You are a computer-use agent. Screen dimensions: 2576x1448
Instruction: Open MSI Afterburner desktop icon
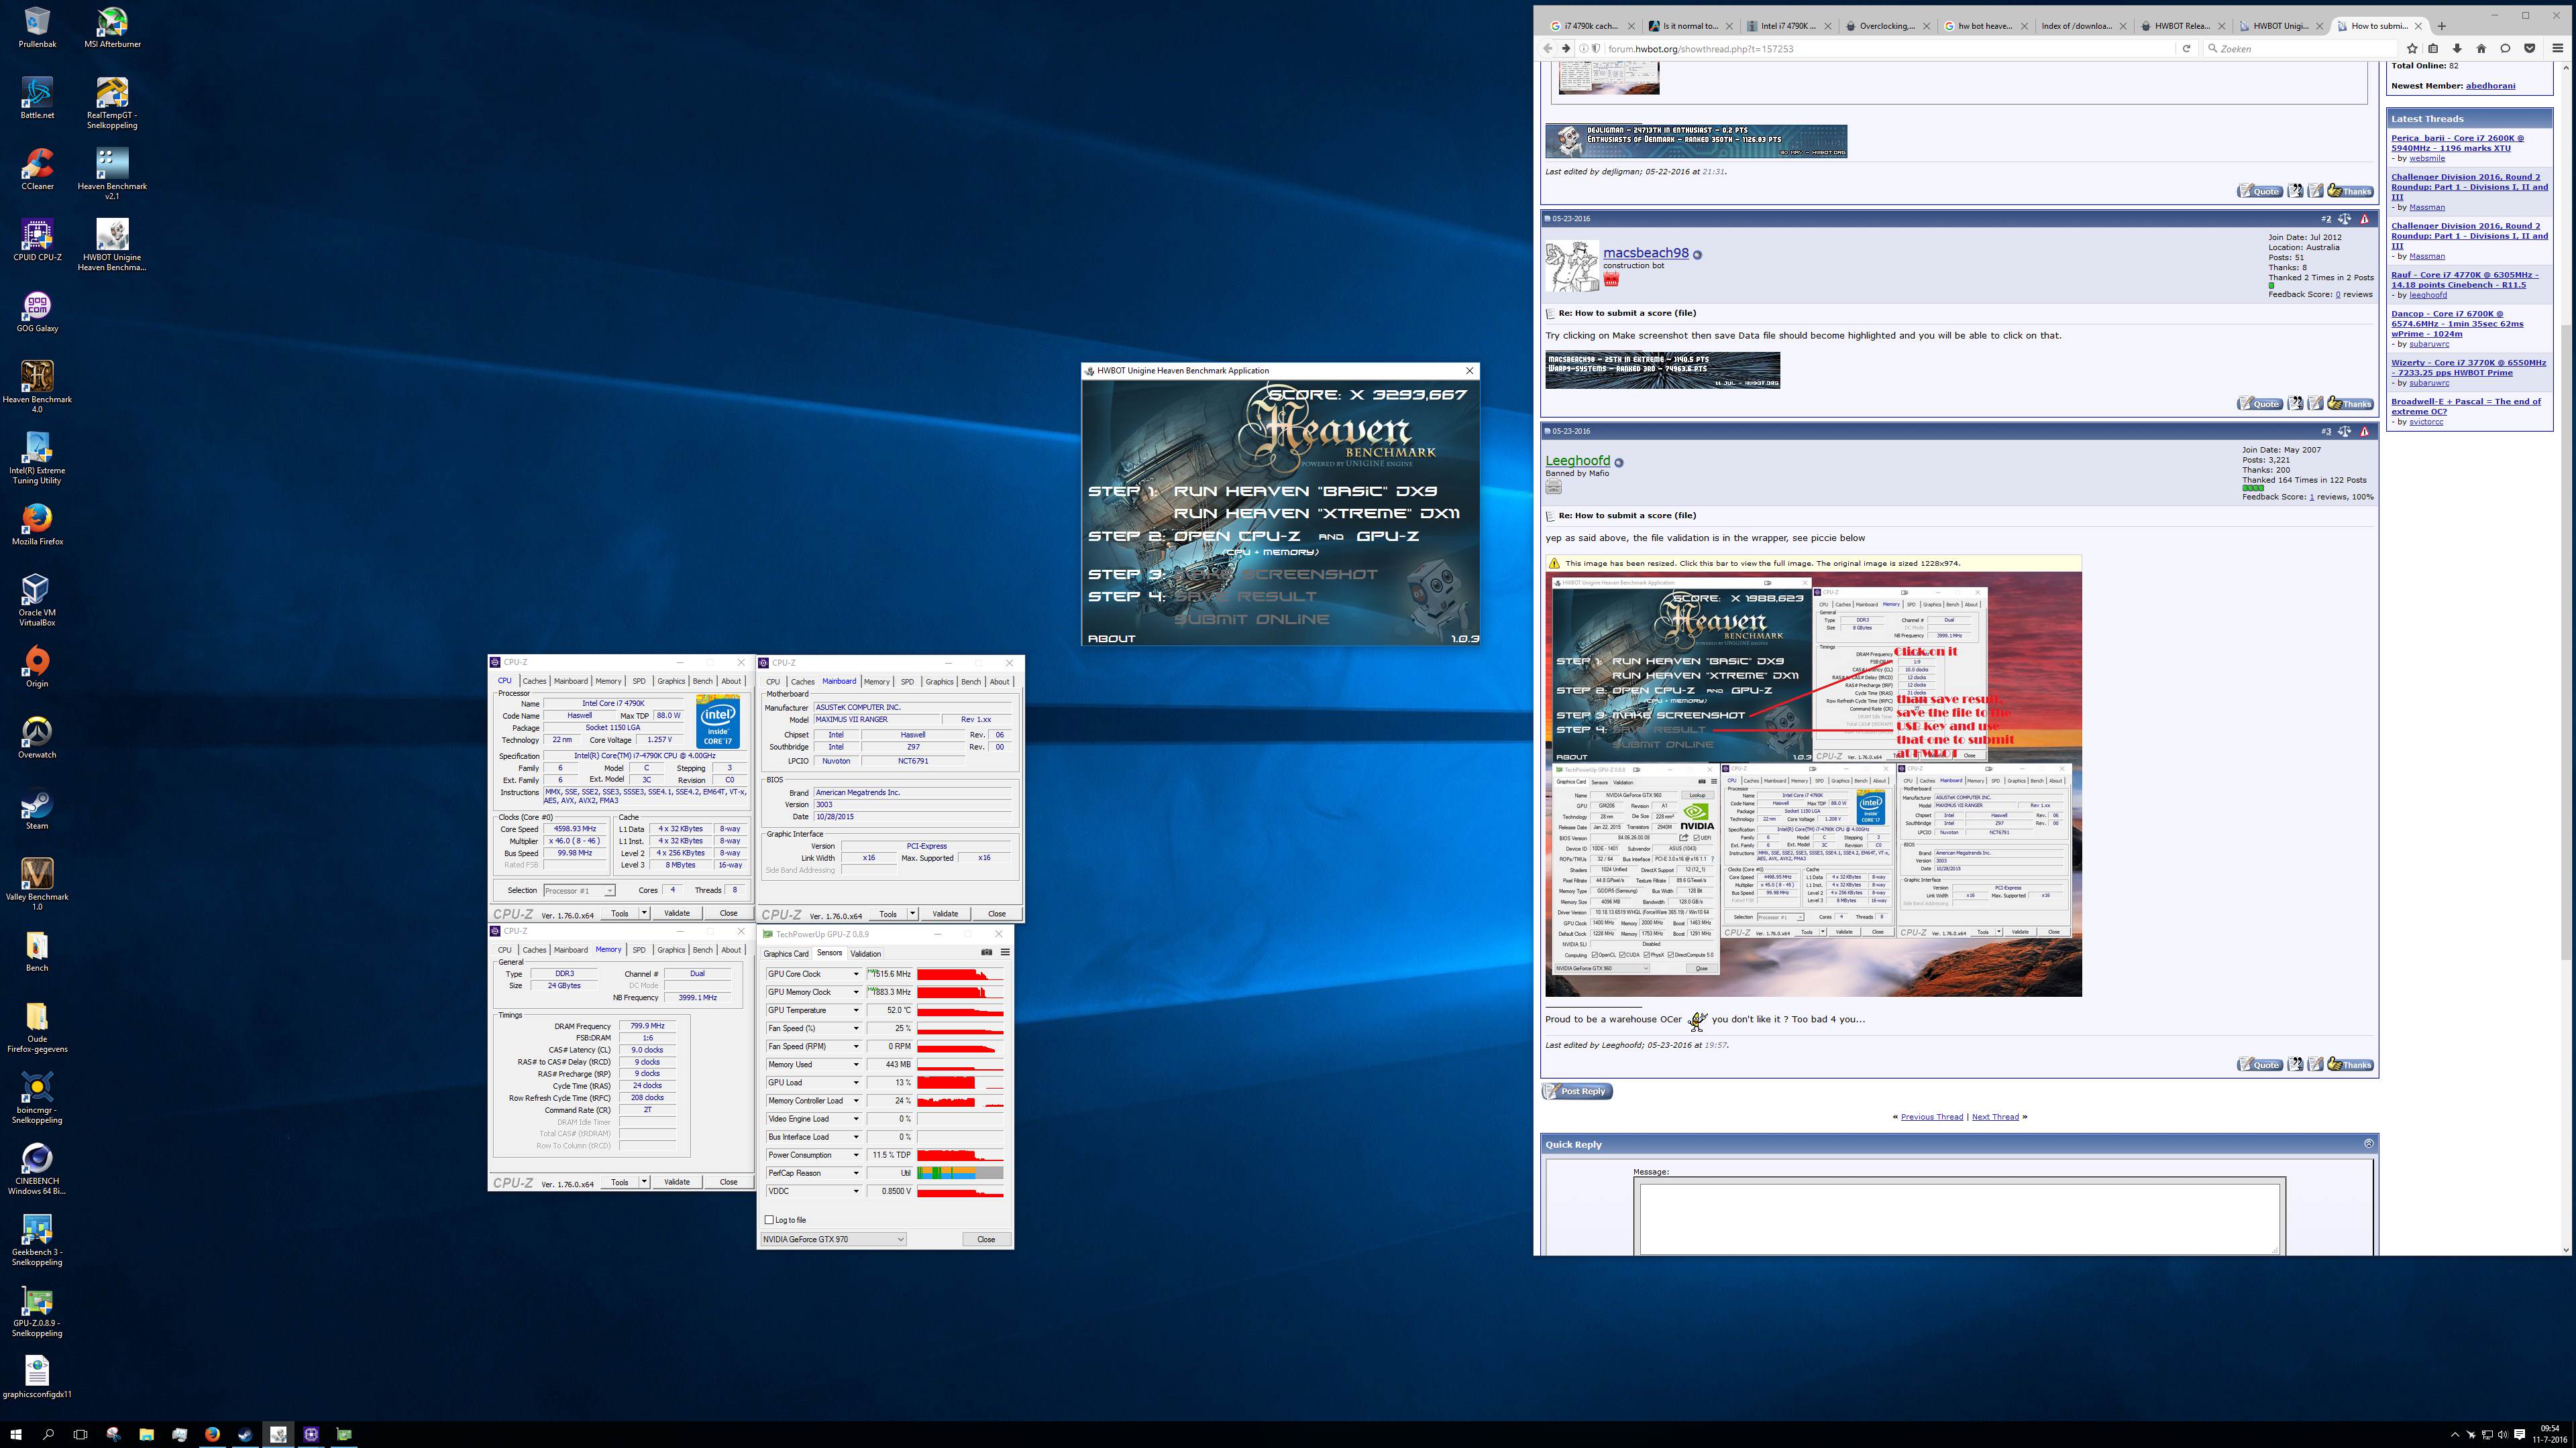pos(112,28)
